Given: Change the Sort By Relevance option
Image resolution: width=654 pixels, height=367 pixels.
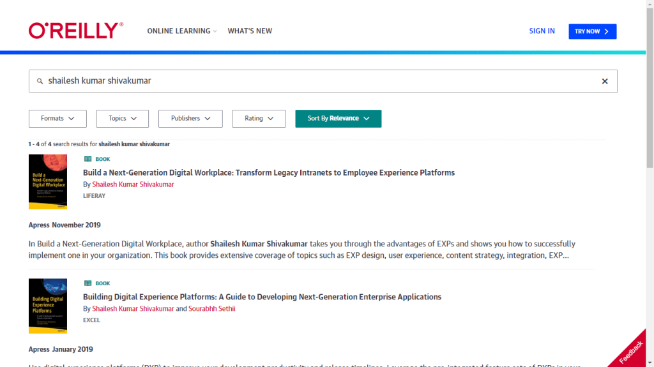Looking at the screenshot, I should (x=338, y=119).
